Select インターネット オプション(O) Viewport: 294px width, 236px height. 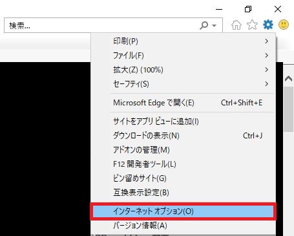(183, 211)
